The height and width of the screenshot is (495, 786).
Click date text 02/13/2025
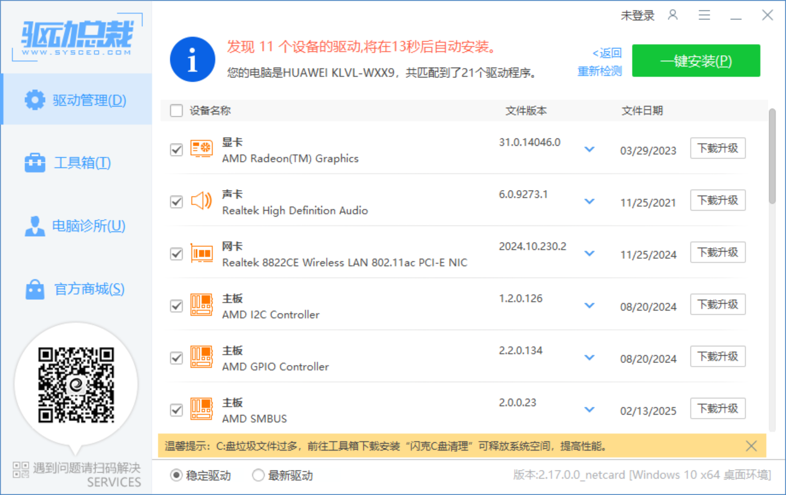pos(648,411)
